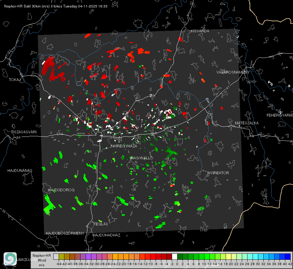Click the road number '35' at the lower left
The image size is (293, 269).
coord(4,211)
